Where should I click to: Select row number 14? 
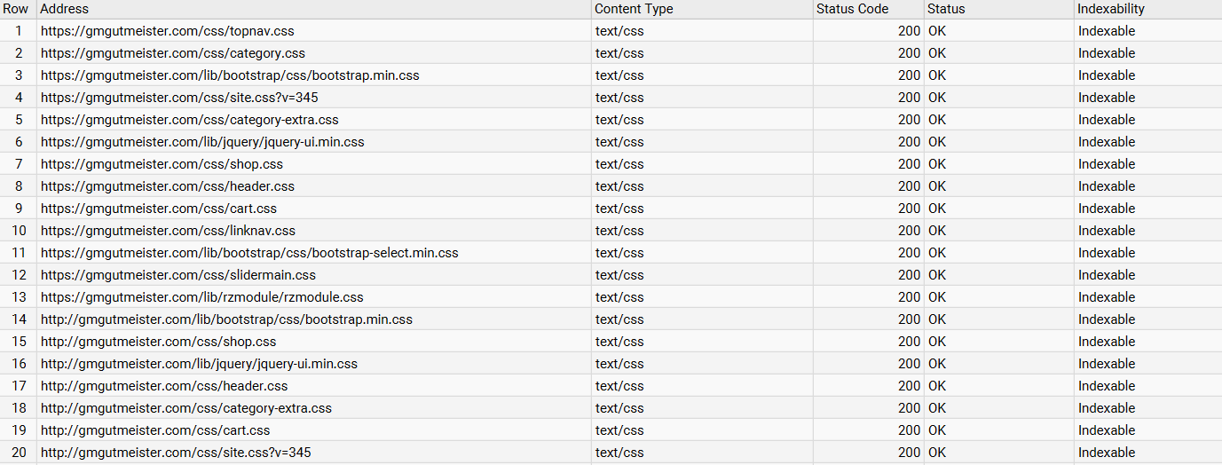[19, 319]
